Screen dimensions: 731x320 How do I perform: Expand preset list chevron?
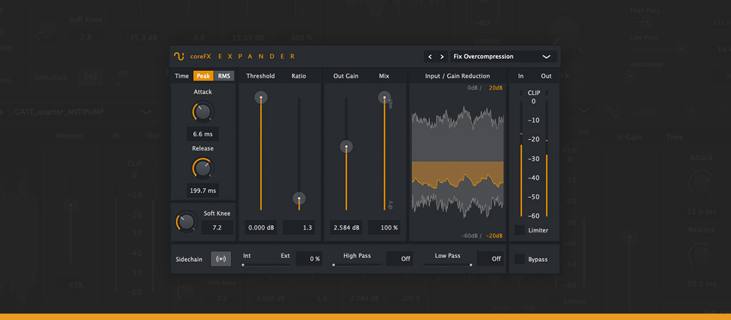tap(546, 57)
